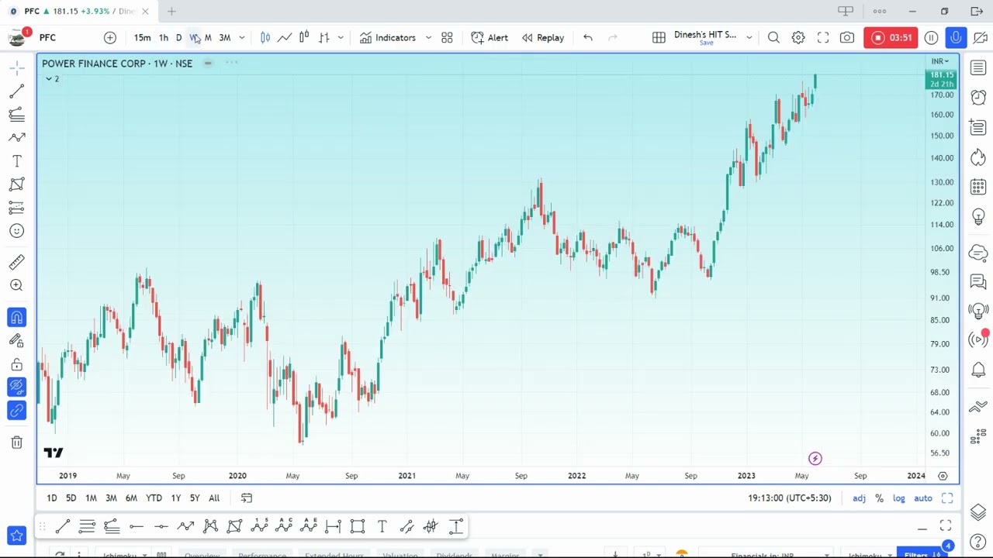Select the YTD date range
993x558 pixels.
click(x=154, y=498)
